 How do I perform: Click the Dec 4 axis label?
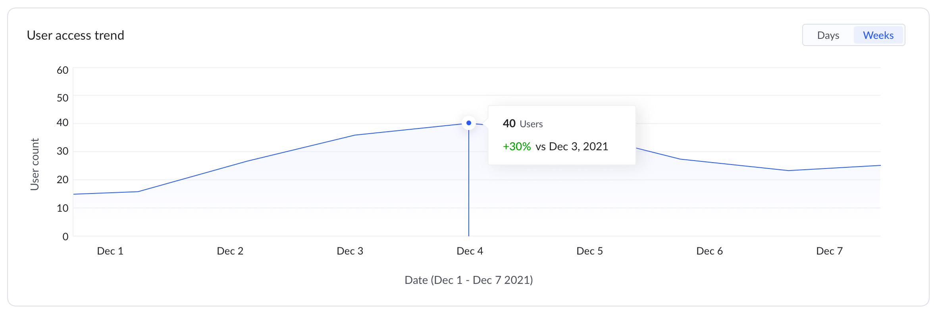[470, 251]
